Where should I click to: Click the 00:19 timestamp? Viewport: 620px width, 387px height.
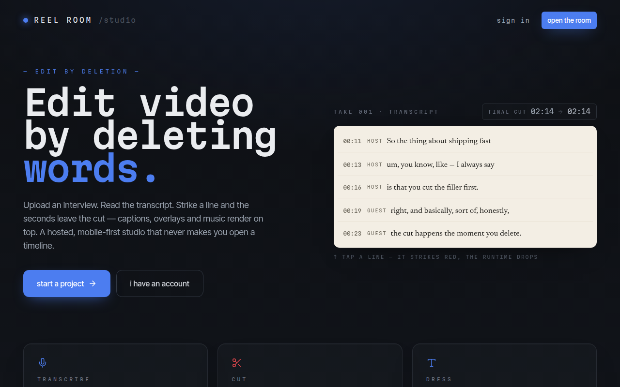352,211
